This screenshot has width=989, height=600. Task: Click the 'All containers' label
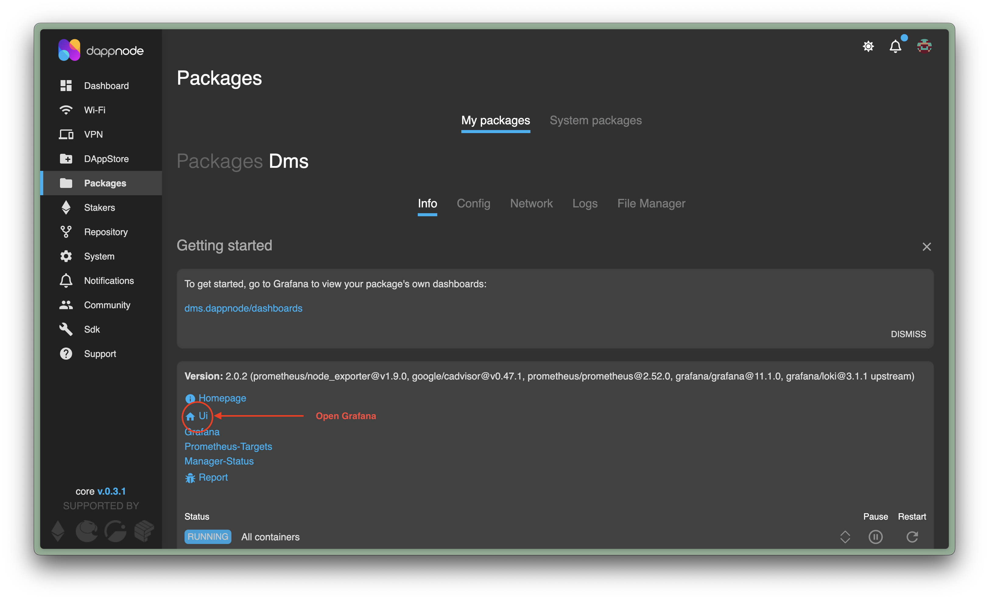[x=270, y=537]
